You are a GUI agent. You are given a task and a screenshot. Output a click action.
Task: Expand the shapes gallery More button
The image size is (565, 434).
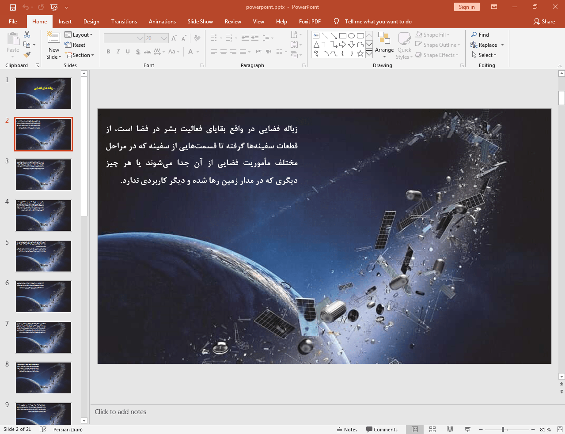369,54
